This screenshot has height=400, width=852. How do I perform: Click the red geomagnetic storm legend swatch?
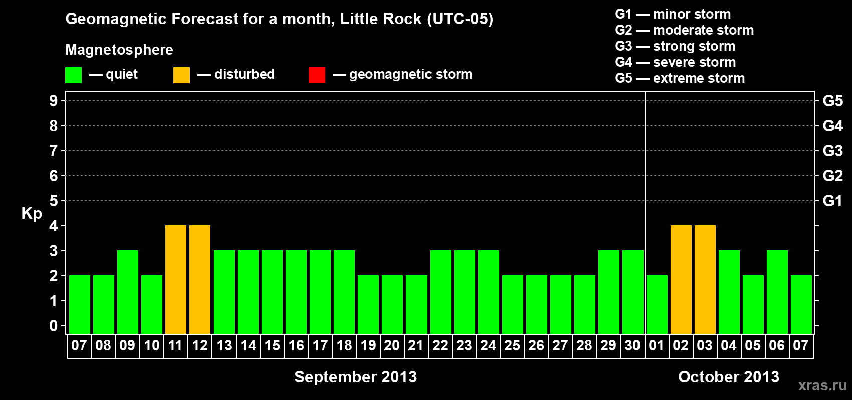[317, 75]
